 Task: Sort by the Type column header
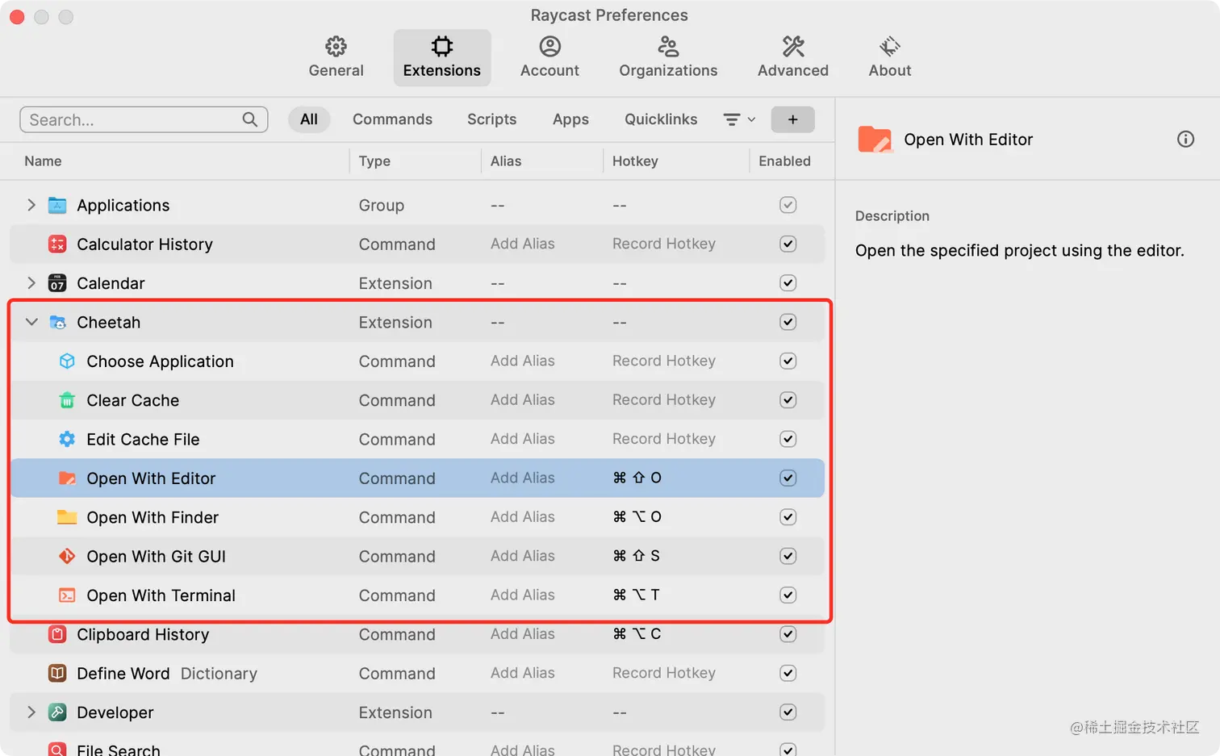(x=374, y=161)
